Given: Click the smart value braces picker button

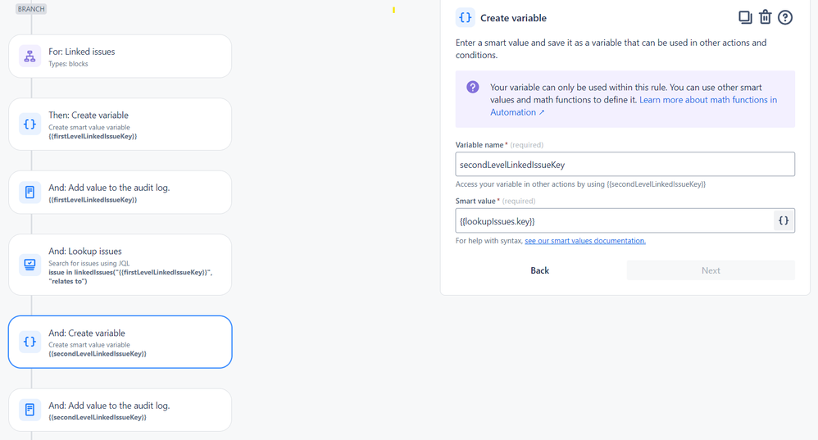Looking at the screenshot, I should click(784, 220).
